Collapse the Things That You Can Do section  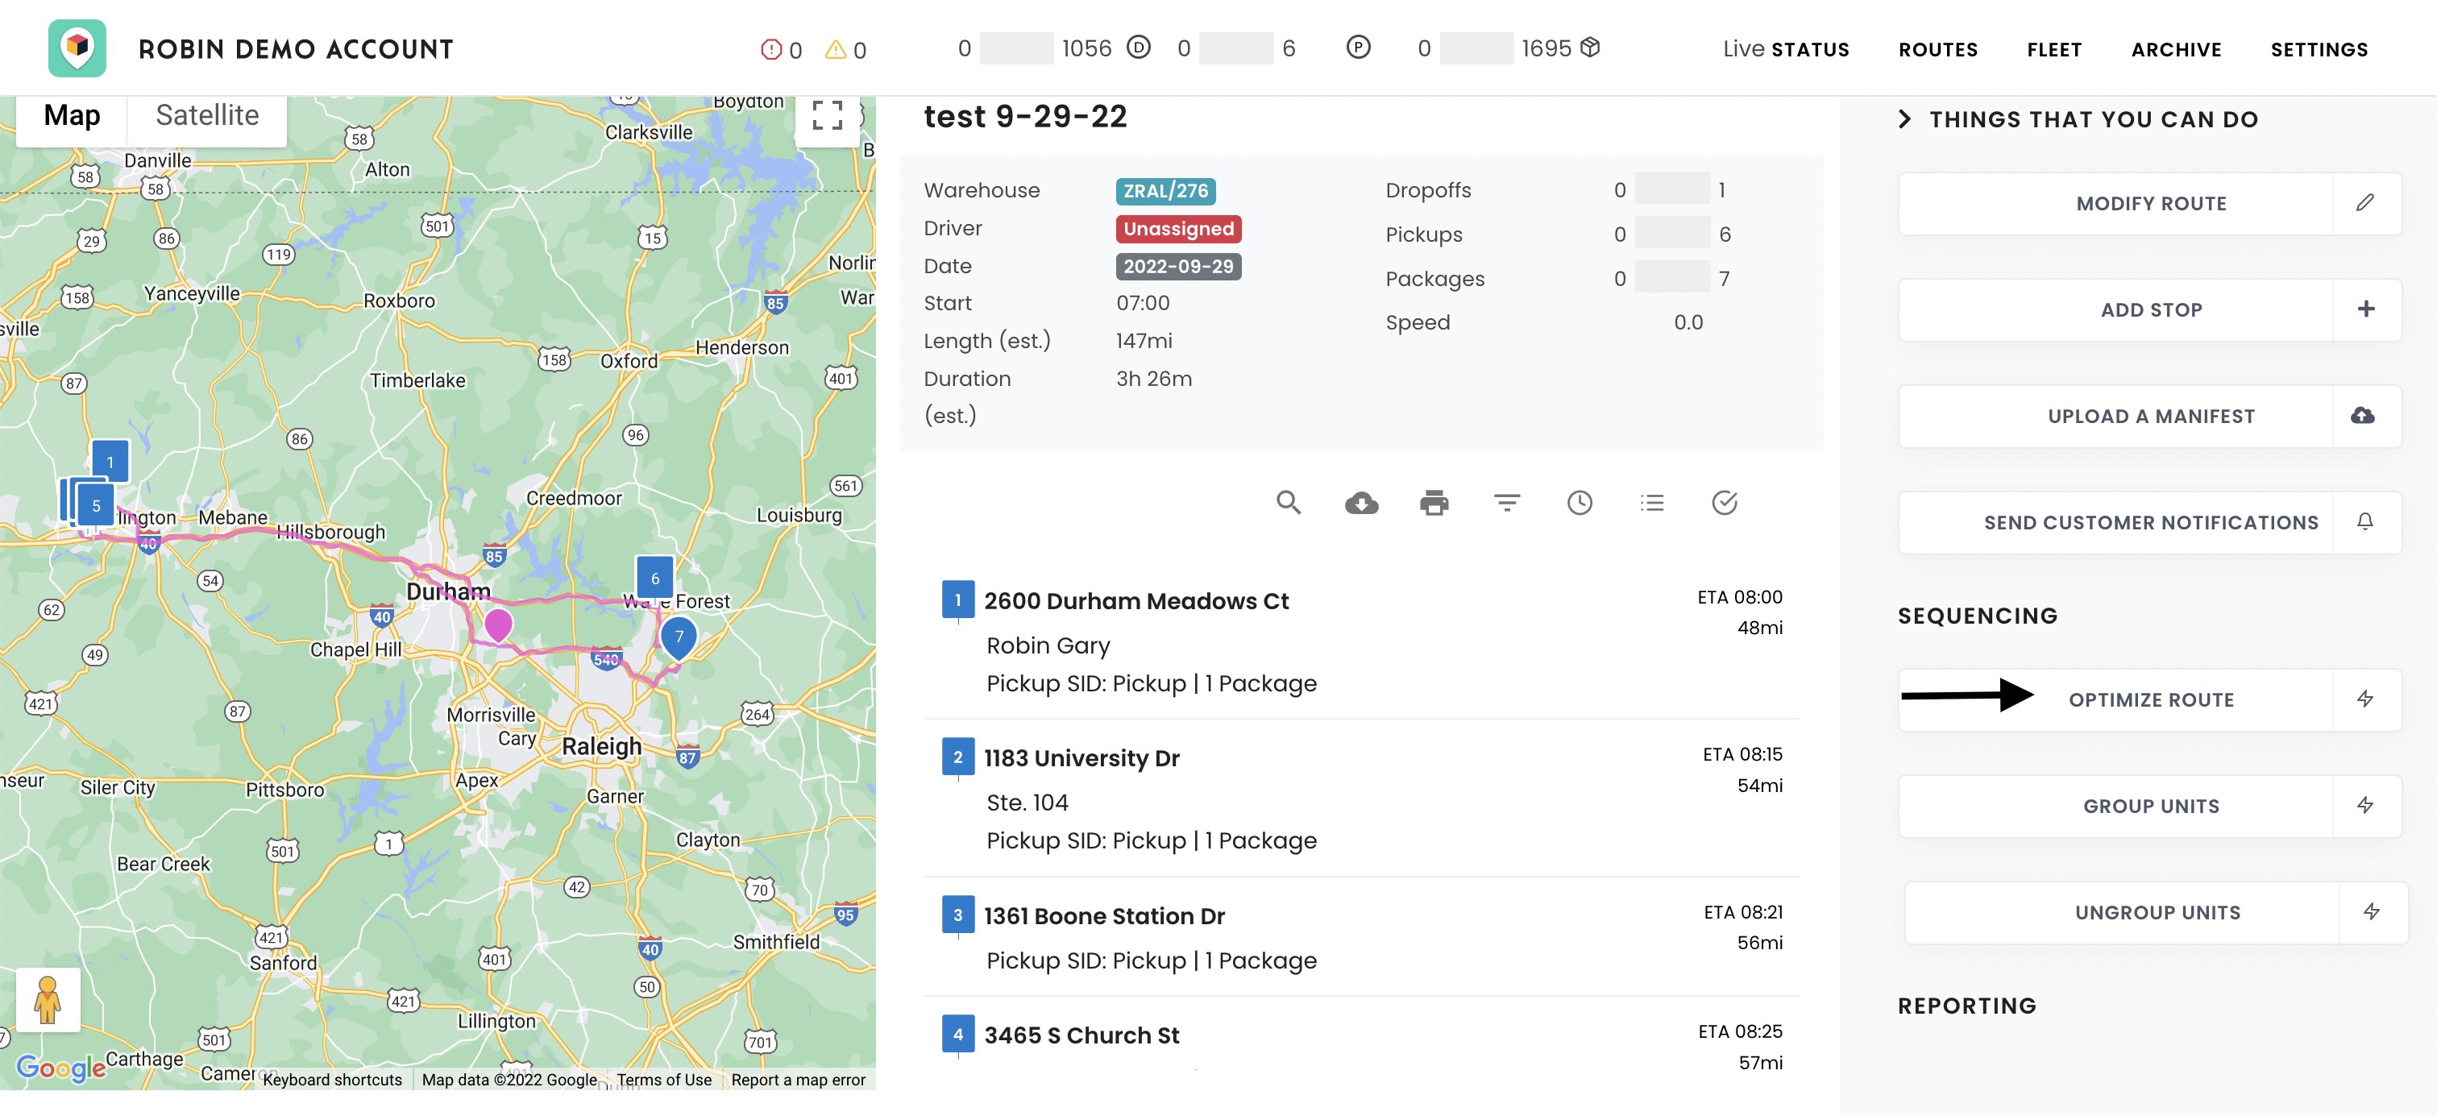tap(1905, 119)
